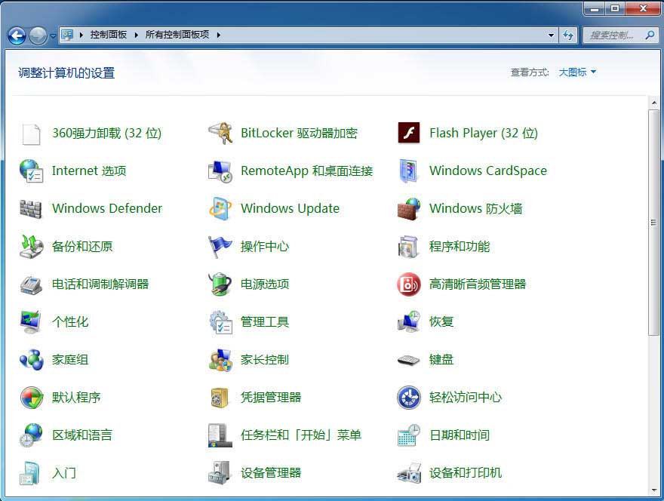Click the 默认程序 icon
The image size is (664, 501).
(32, 398)
